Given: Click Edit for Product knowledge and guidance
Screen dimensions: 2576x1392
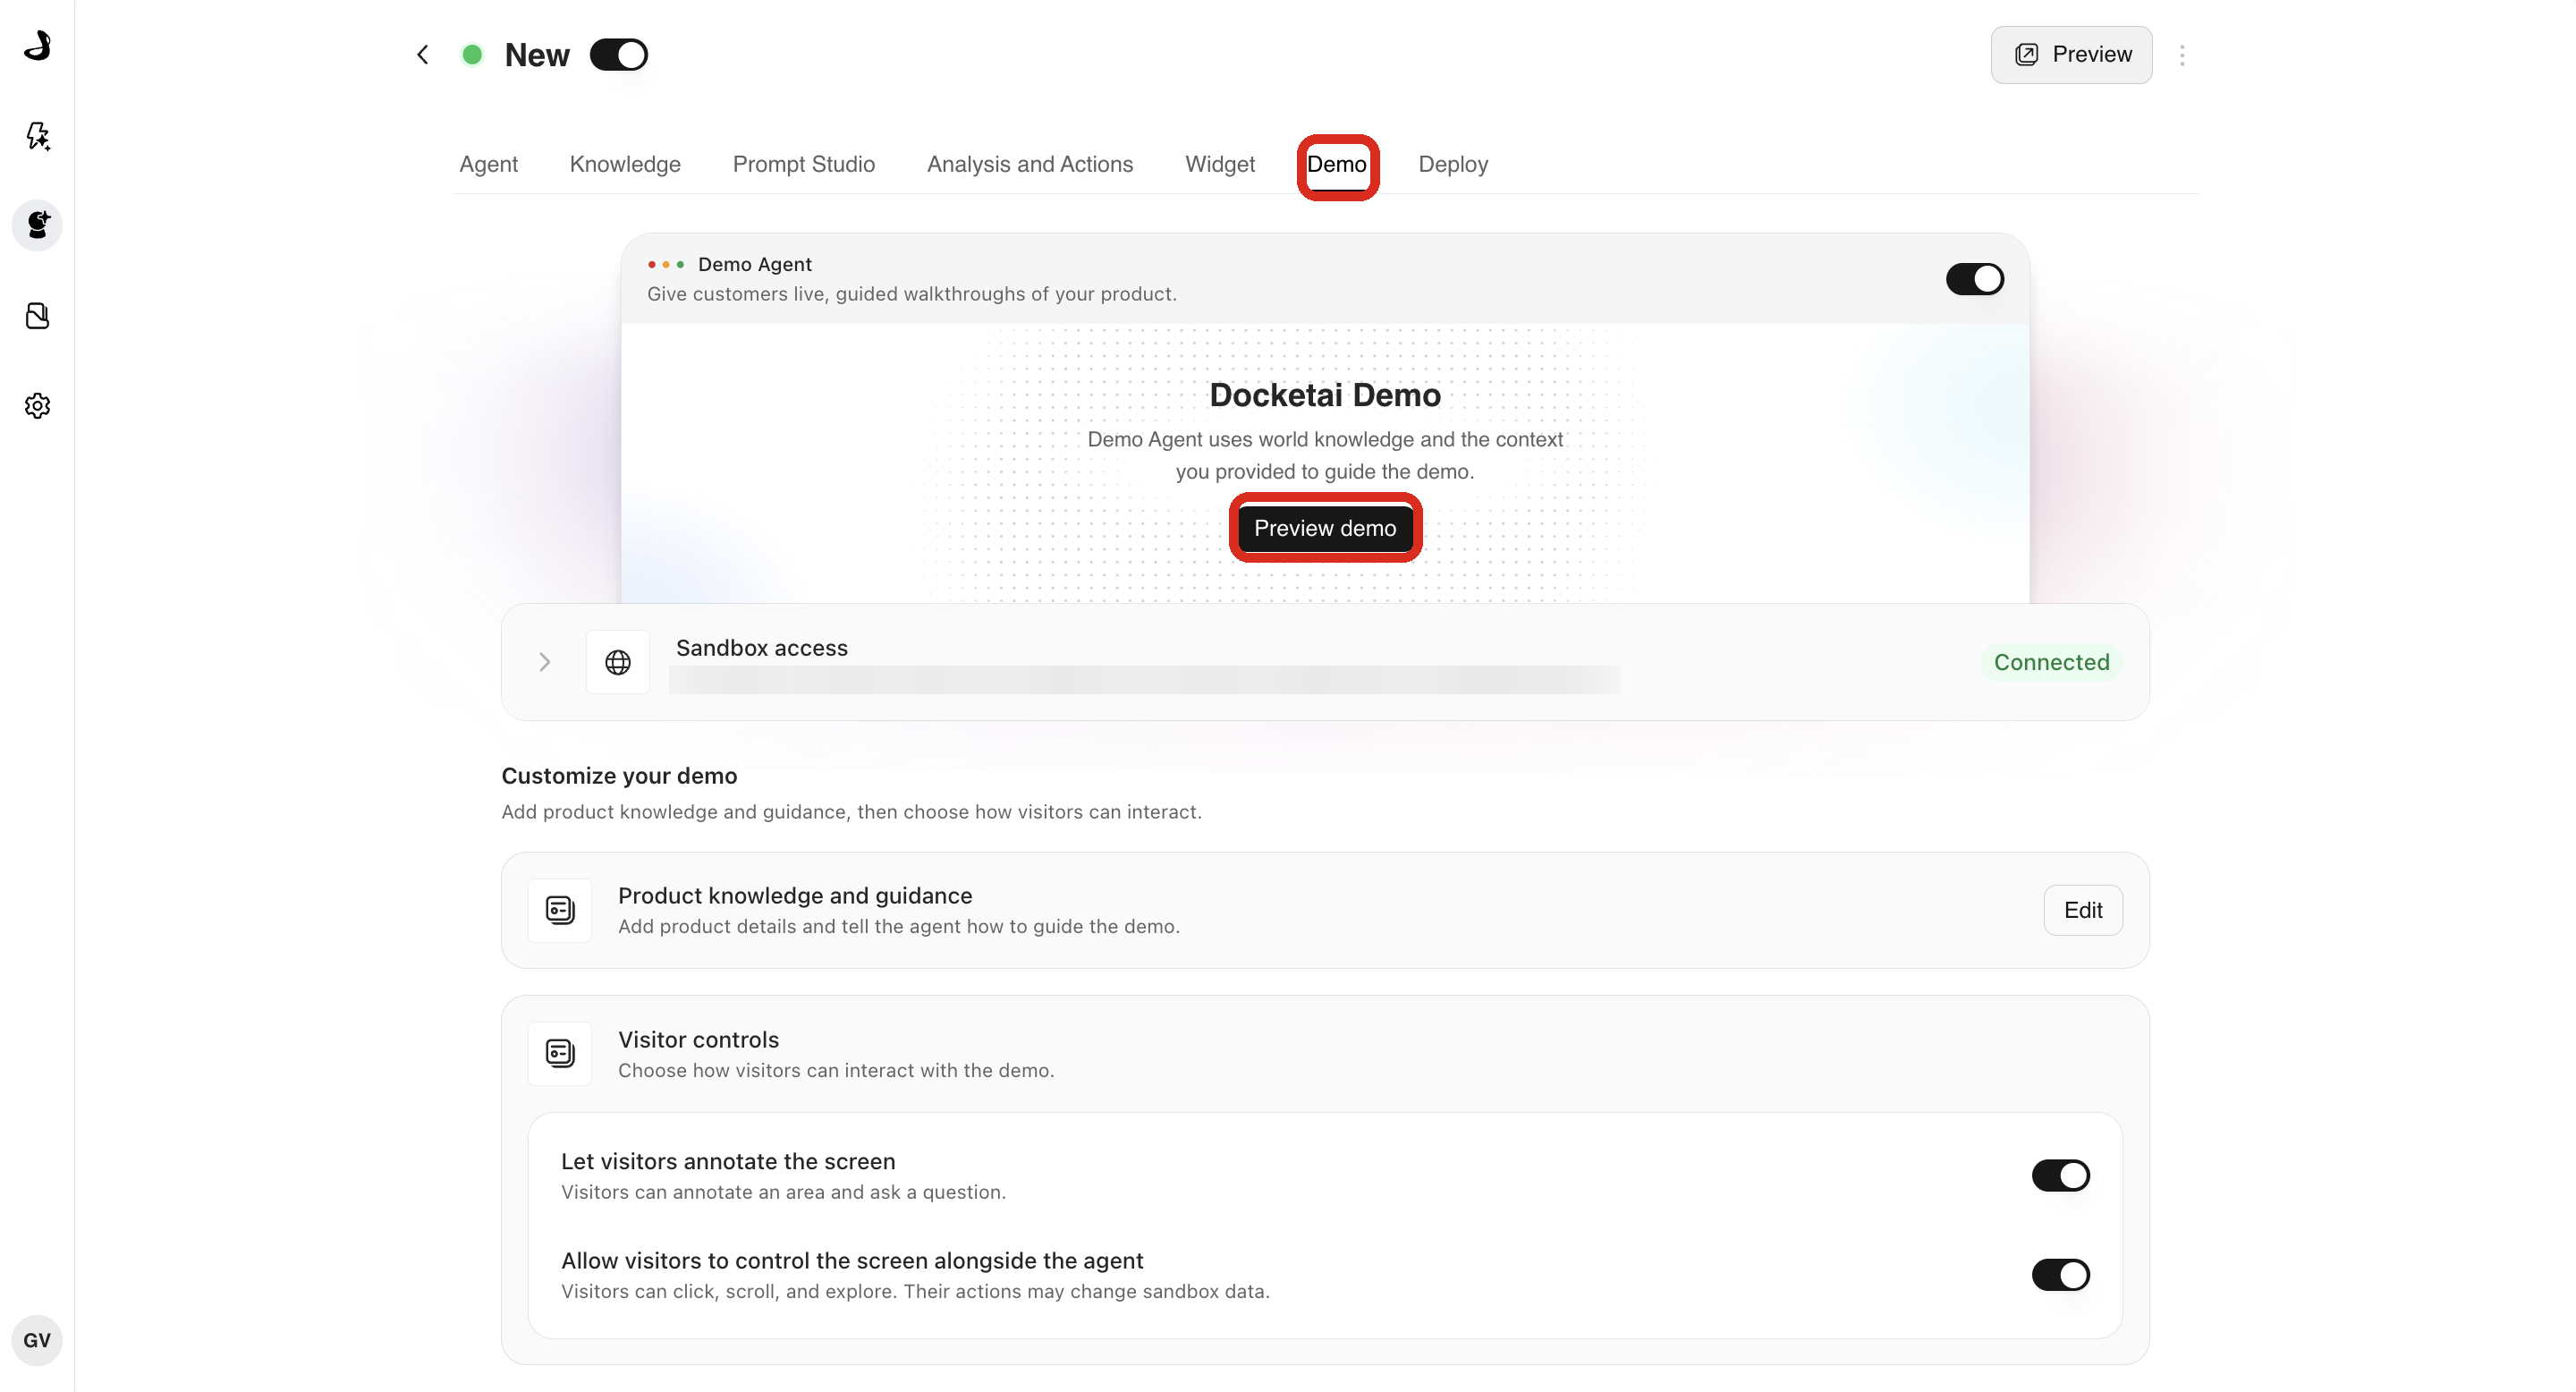Looking at the screenshot, I should [2082, 910].
